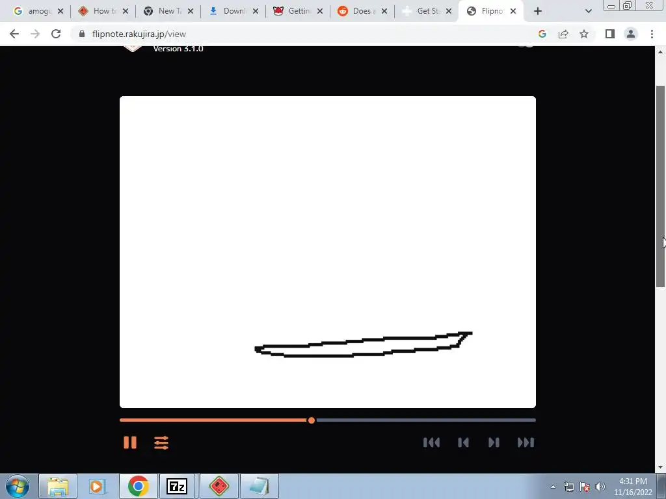
Task: Click the gray unplayed part of the progress bar
Action: [x=426, y=420]
